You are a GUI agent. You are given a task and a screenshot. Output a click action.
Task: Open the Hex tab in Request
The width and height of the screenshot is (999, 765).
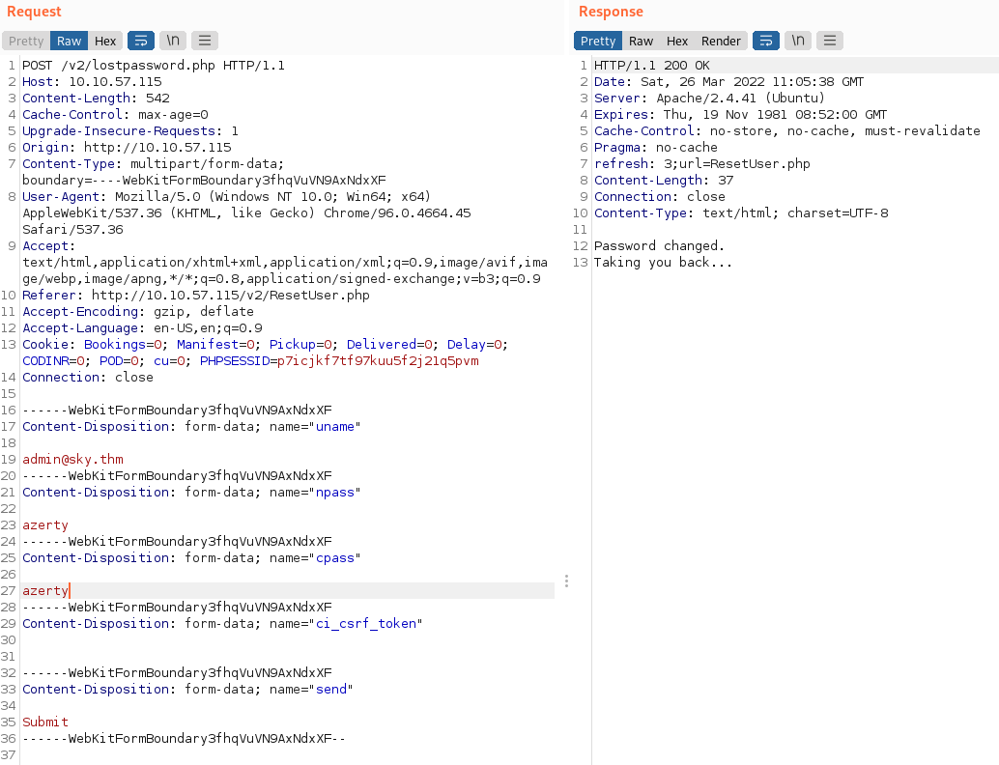[105, 41]
